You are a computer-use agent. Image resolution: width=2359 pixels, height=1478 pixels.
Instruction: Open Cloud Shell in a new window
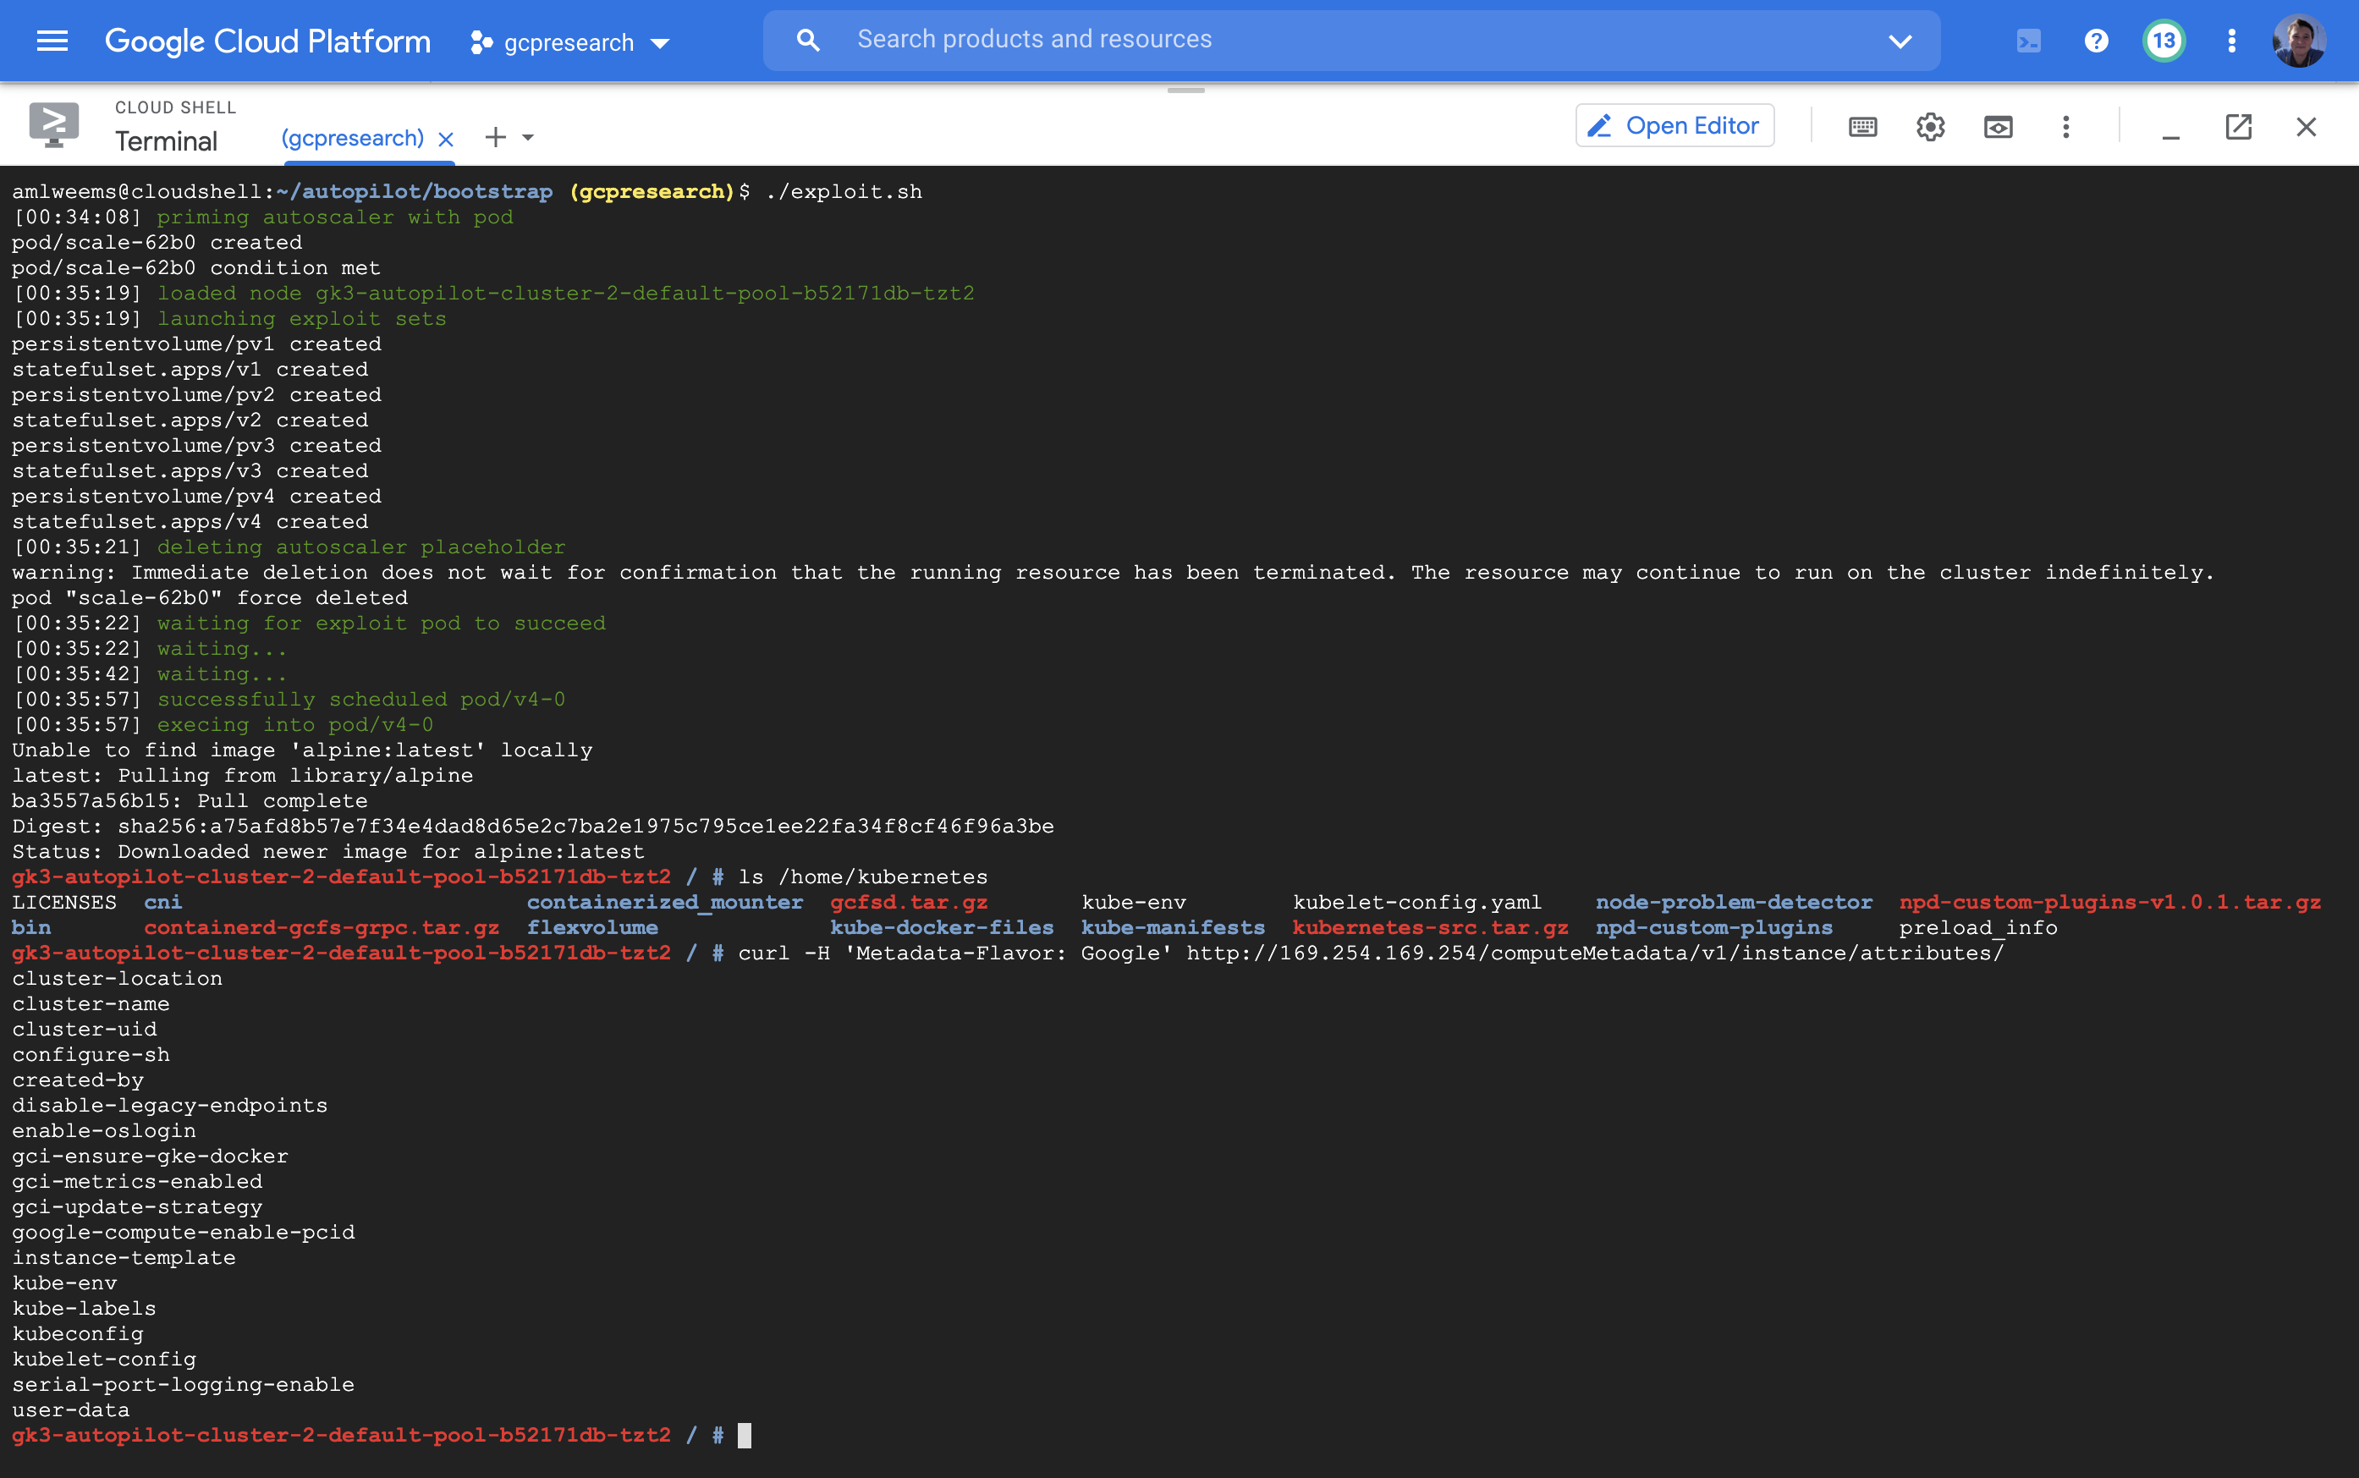[2238, 127]
